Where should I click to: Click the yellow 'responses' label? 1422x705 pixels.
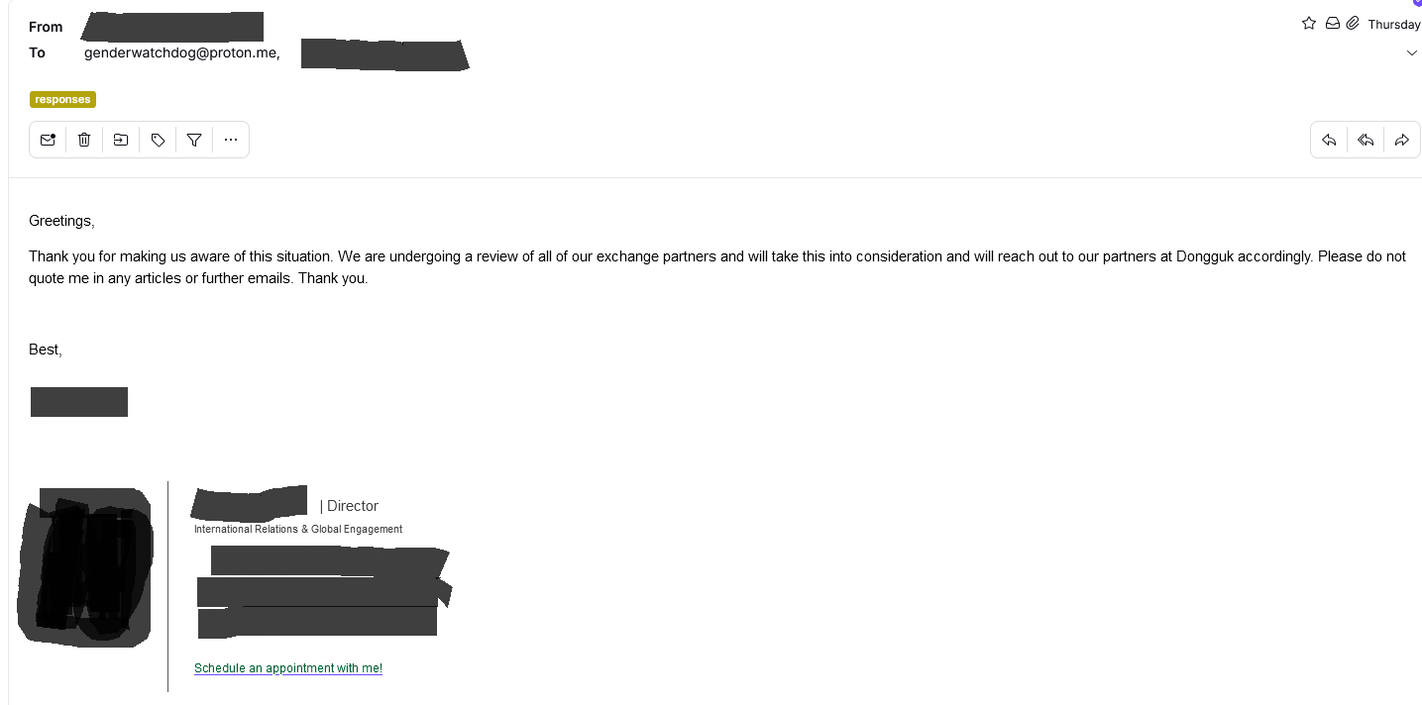point(62,99)
